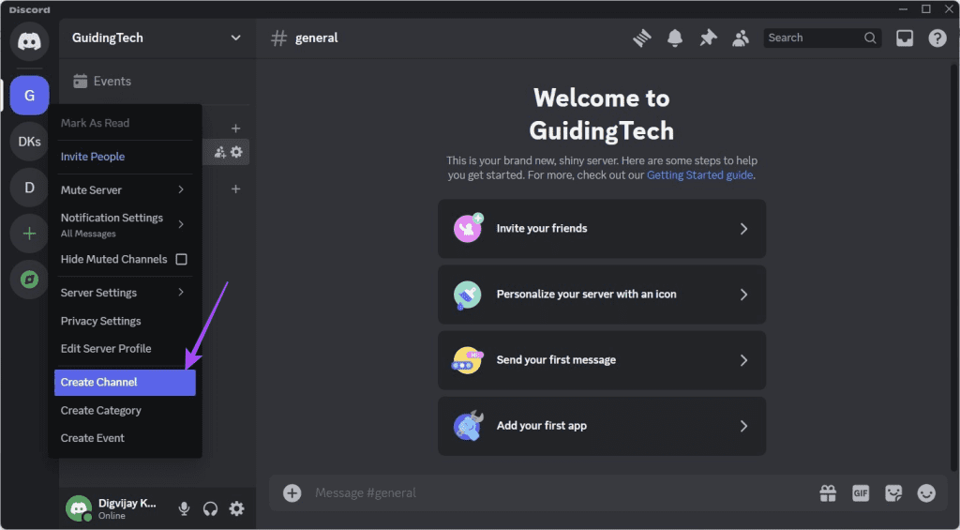Click lower category plus icon to add channel
The width and height of the screenshot is (960, 530).
(x=235, y=189)
